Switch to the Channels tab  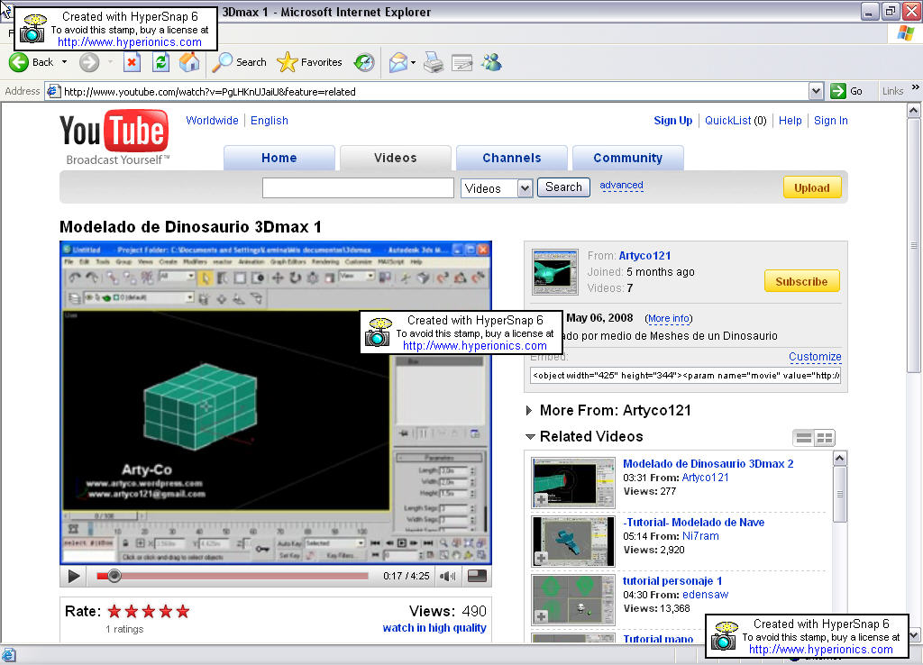[x=512, y=158]
